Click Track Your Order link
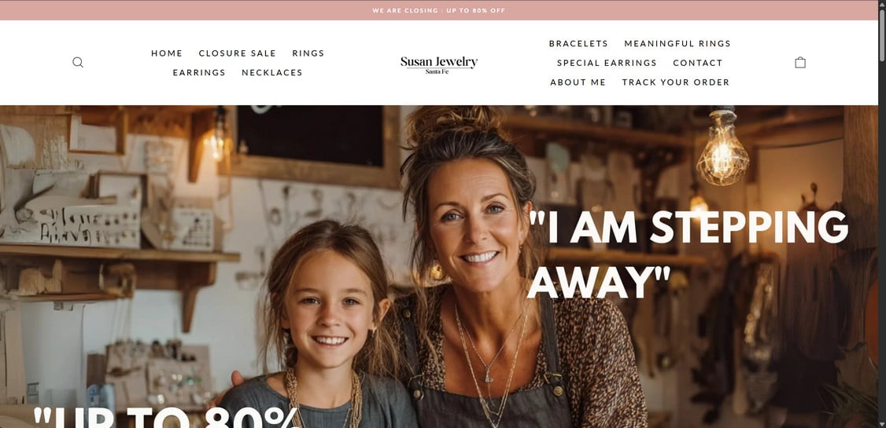Screen dimensions: 886x428 [x=676, y=82]
